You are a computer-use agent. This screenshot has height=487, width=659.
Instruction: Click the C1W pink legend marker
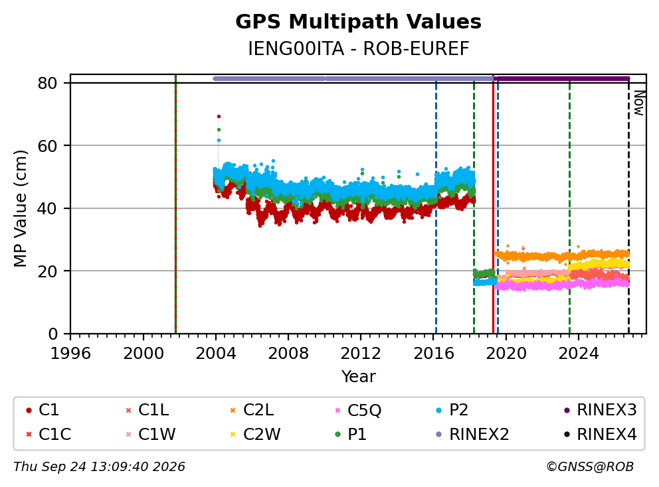pos(129,435)
